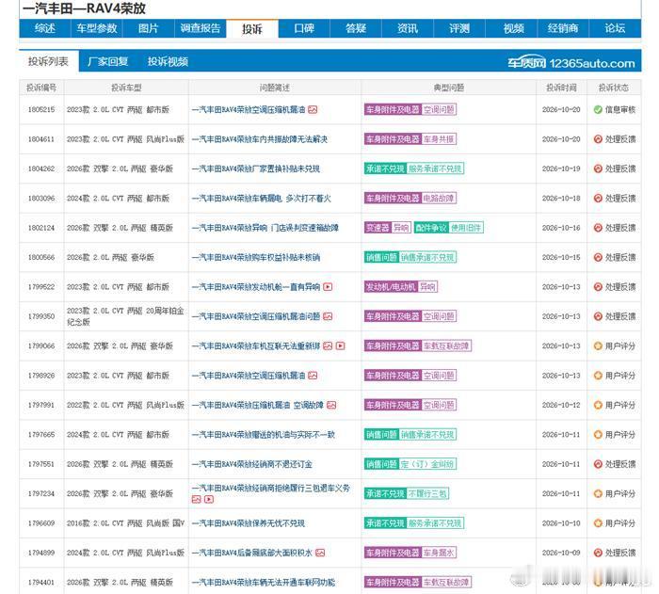
Task: Open the 调查报告 navigation tab
Action: [x=201, y=28]
